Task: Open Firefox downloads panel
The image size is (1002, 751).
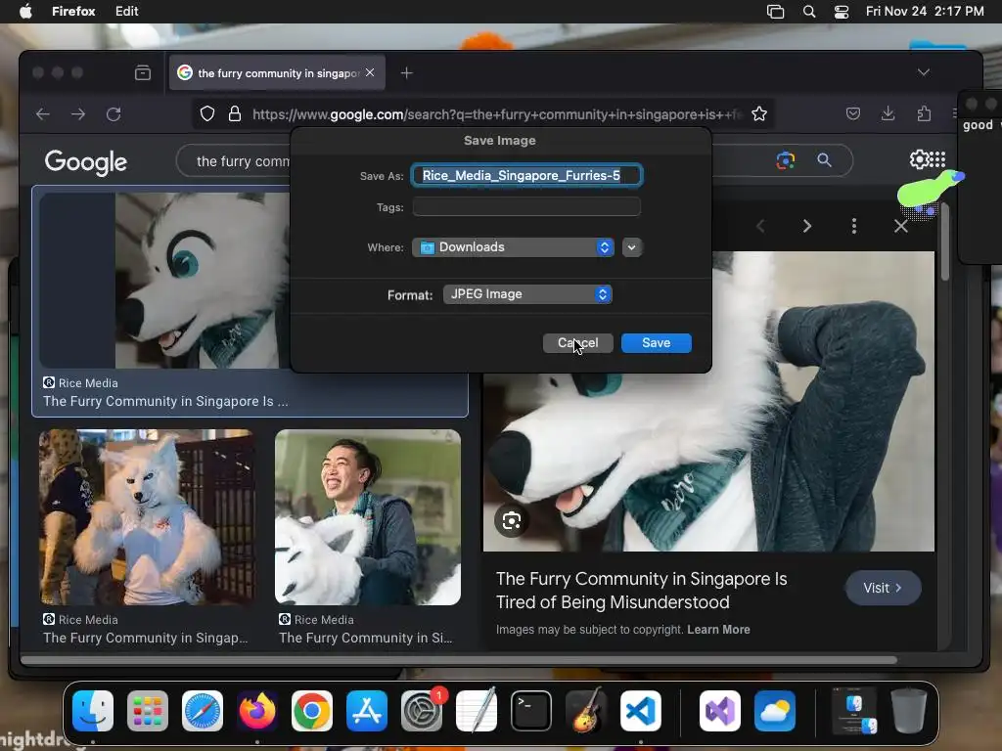Action: coord(888,113)
